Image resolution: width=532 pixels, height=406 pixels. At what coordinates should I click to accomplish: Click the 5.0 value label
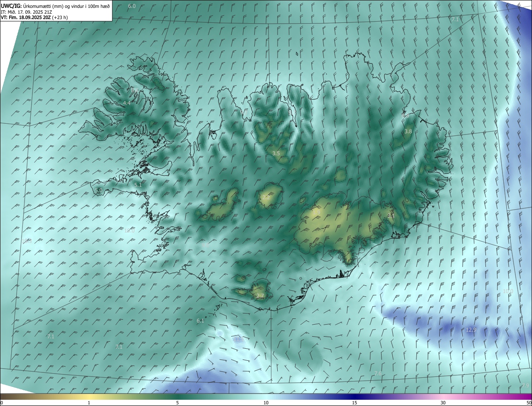tap(99, 191)
